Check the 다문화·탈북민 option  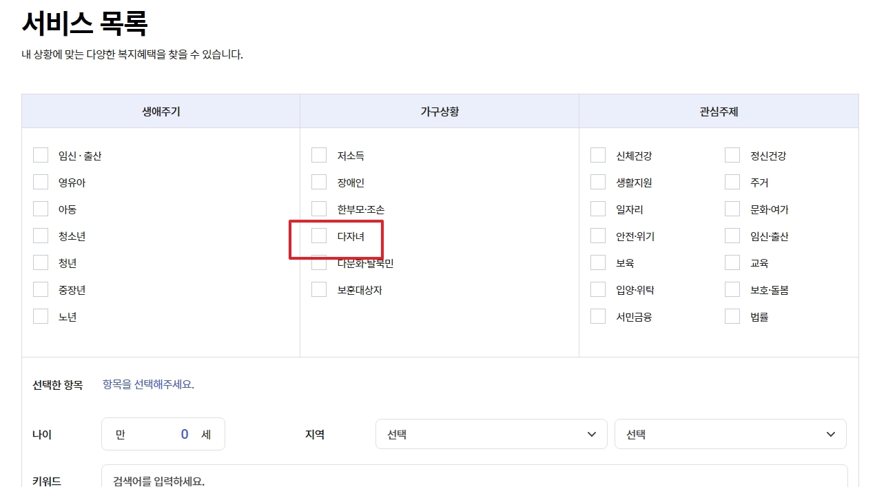(319, 263)
